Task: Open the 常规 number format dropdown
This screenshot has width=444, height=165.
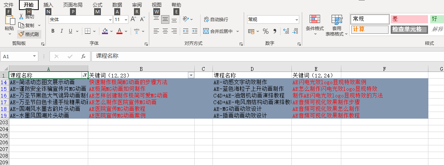Action: 297,19
